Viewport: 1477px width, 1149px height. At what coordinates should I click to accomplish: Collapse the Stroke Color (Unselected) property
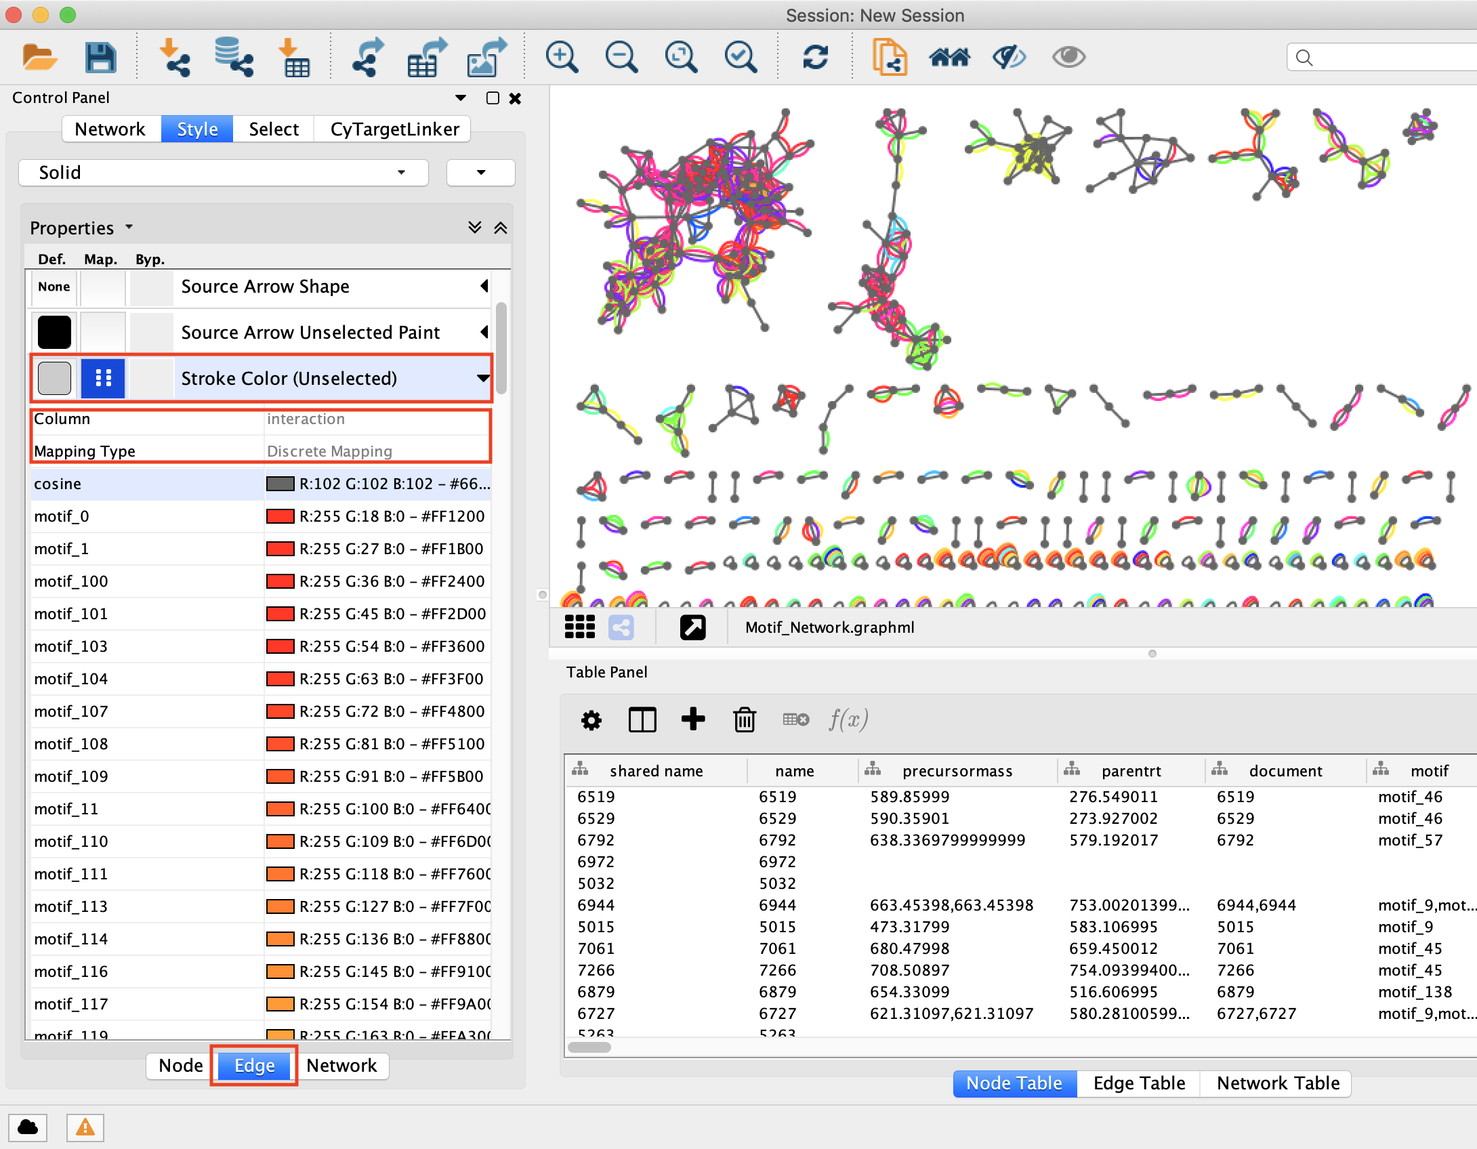pyautogui.click(x=483, y=378)
